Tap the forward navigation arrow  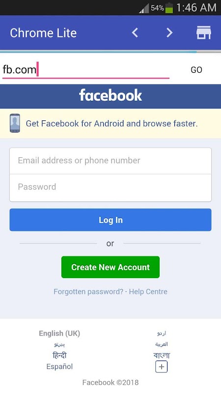click(169, 32)
